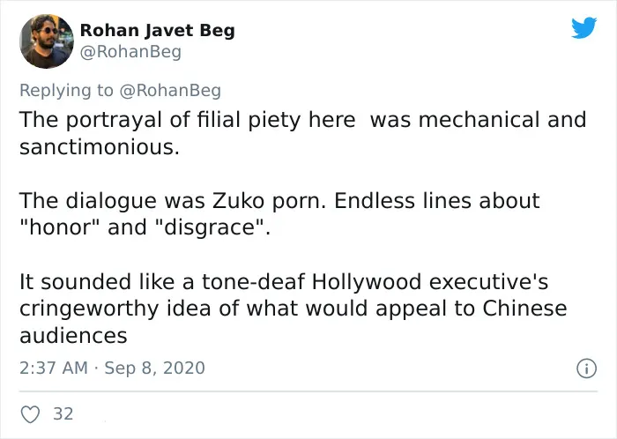Screen dimensions: 617x439
Task: Open Rohan Javet Beg's profile picture
Action: 47,41
